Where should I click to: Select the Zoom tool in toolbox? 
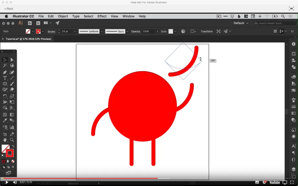click(12, 140)
